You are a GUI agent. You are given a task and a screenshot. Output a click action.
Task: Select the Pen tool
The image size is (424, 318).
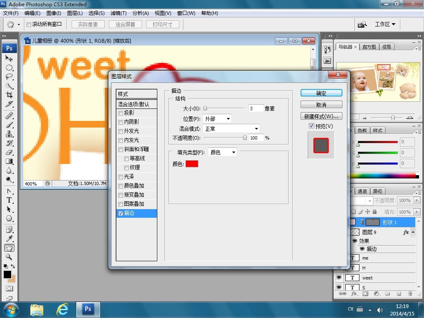9,191
